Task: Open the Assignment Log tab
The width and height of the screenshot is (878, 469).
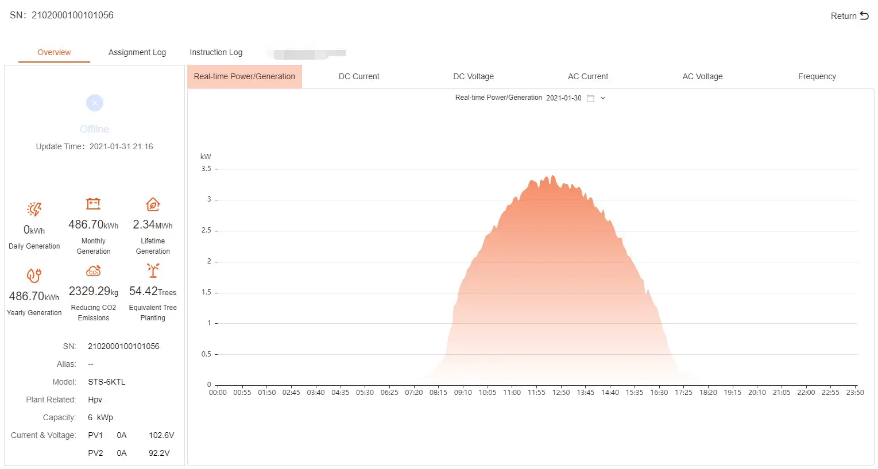Action: click(137, 52)
